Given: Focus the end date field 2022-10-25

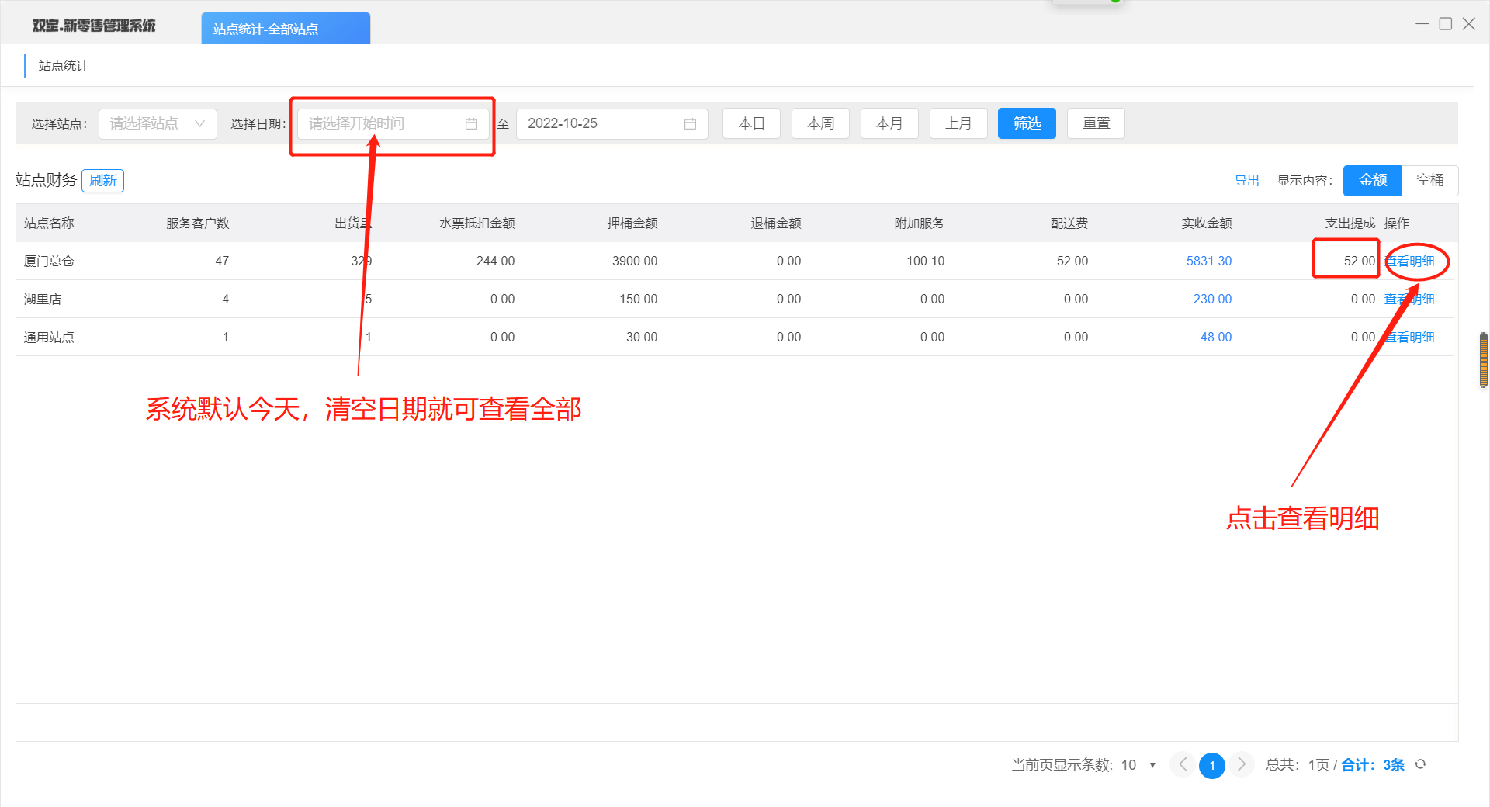Looking at the screenshot, I should [x=598, y=123].
